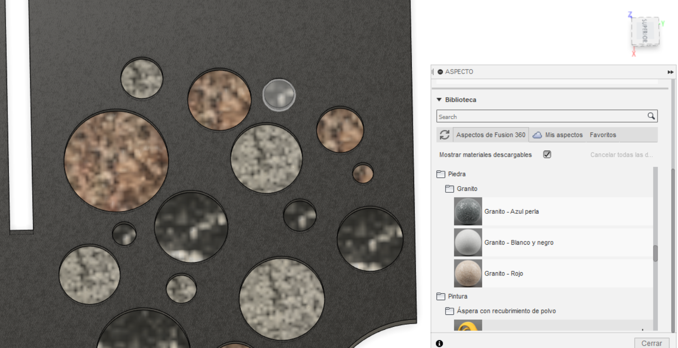The height and width of the screenshot is (348, 678).
Task: Click the ASPECTO panel title
Action: pyautogui.click(x=459, y=72)
